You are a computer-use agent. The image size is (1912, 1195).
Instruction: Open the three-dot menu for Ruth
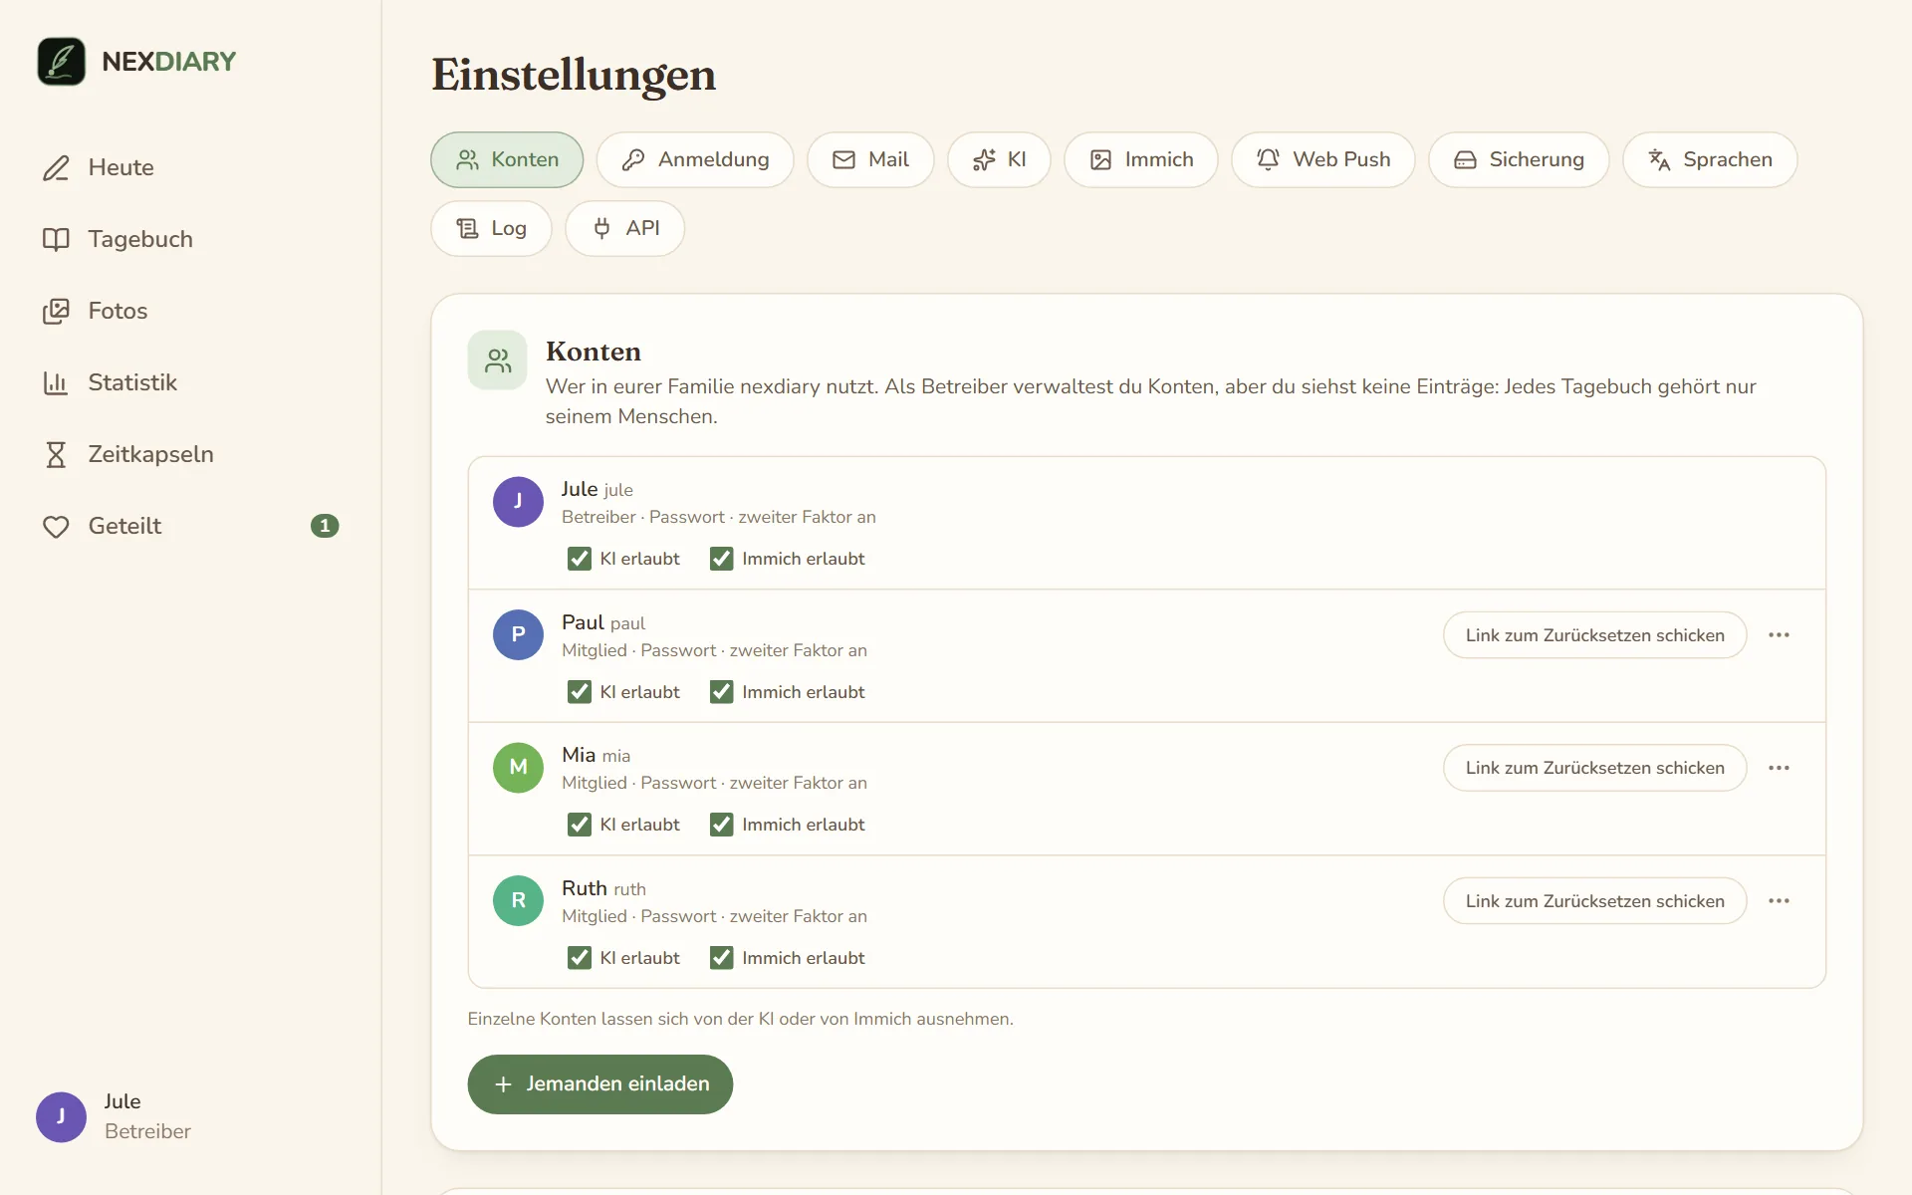(x=1780, y=901)
